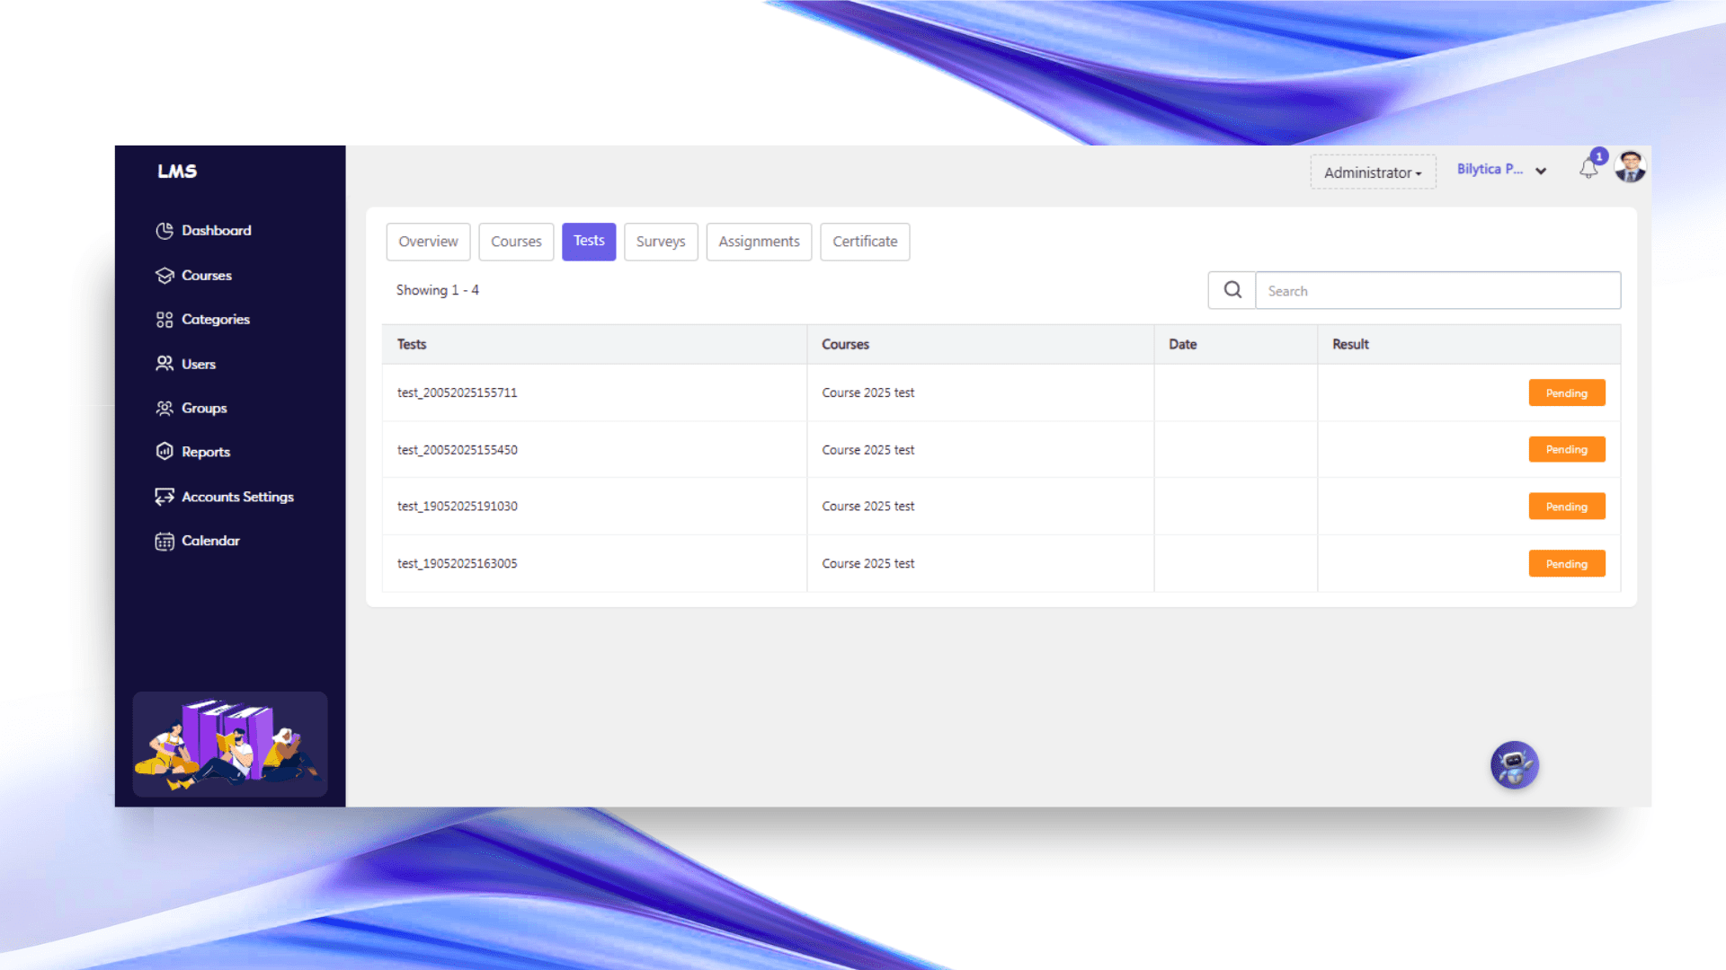
Task: Open Courses via graduation cap icon
Action: 165,276
